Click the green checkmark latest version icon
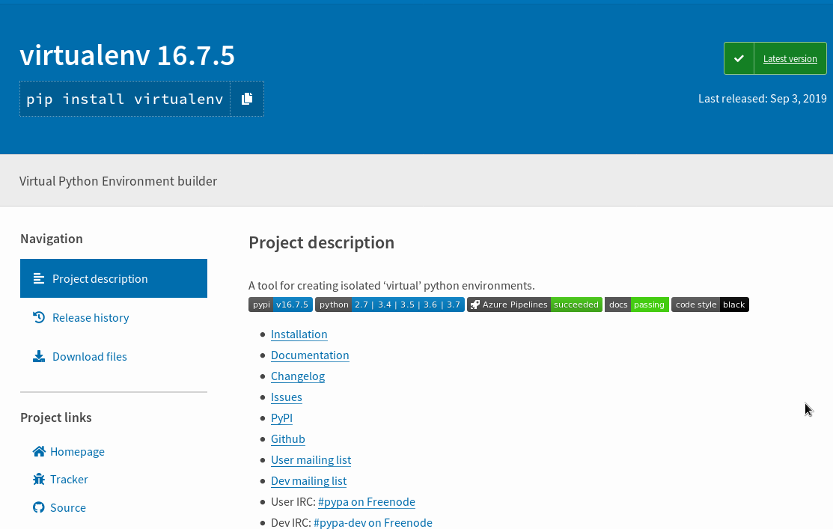The width and height of the screenshot is (833, 529). [x=739, y=58]
